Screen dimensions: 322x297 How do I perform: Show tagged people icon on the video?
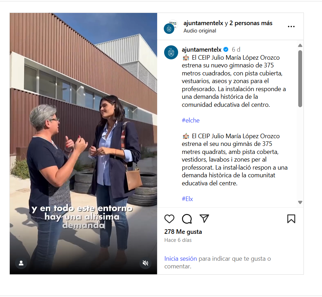[x=21, y=263]
